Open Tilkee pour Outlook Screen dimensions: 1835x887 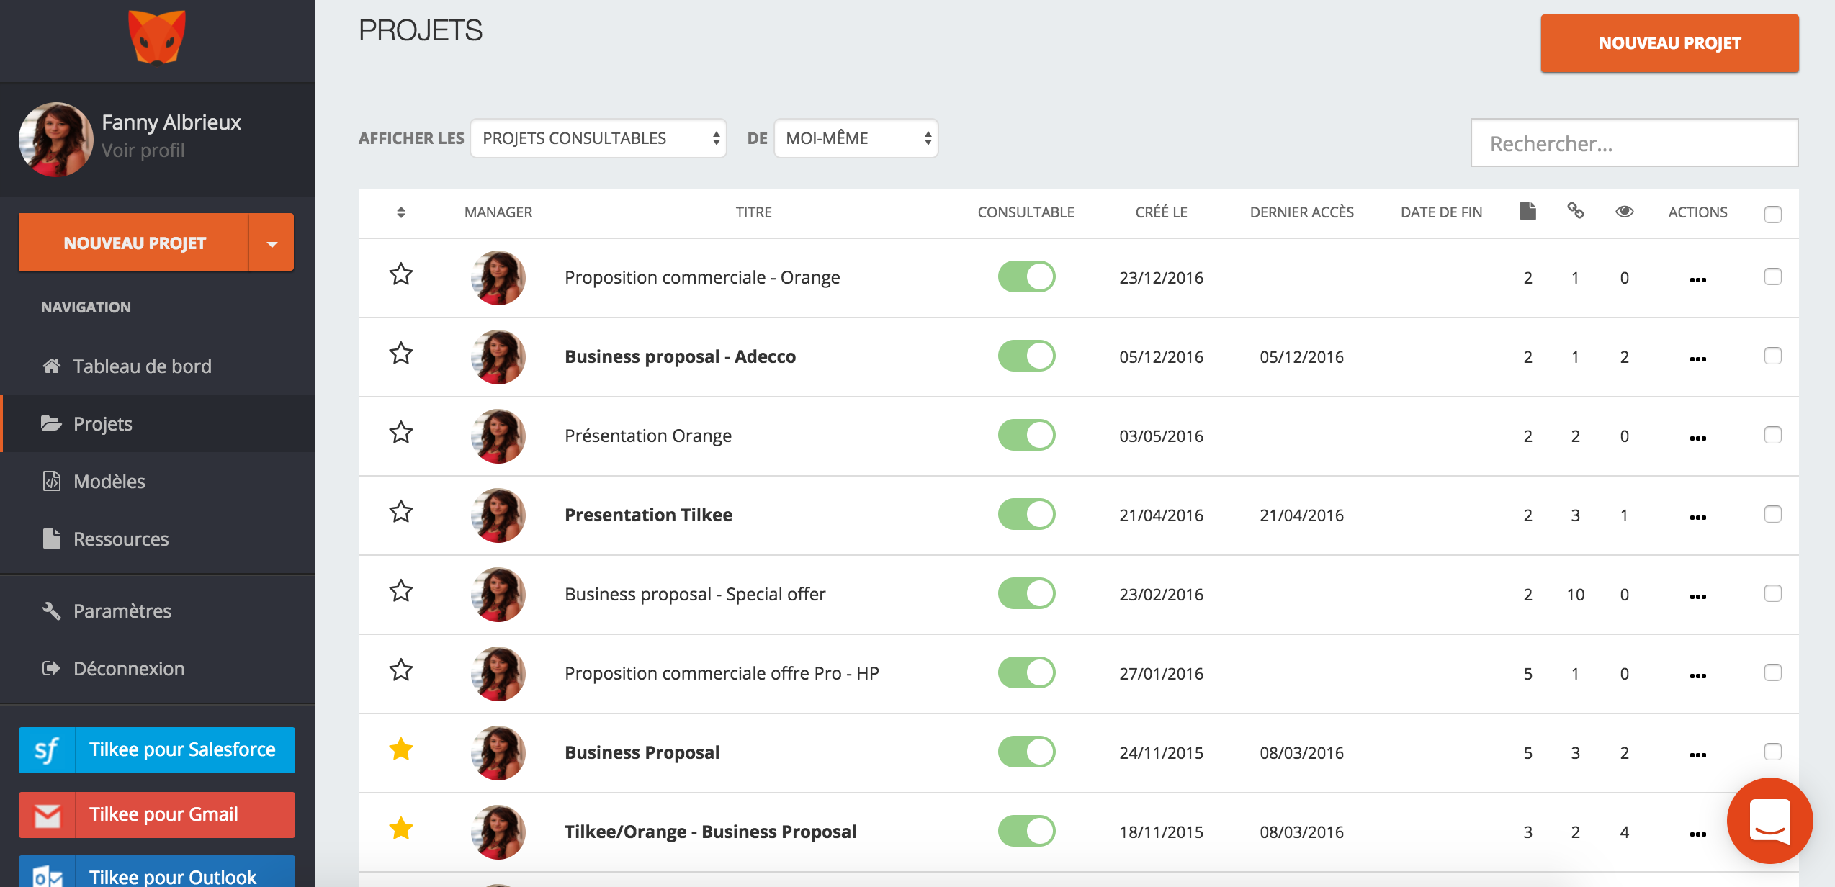click(157, 873)
